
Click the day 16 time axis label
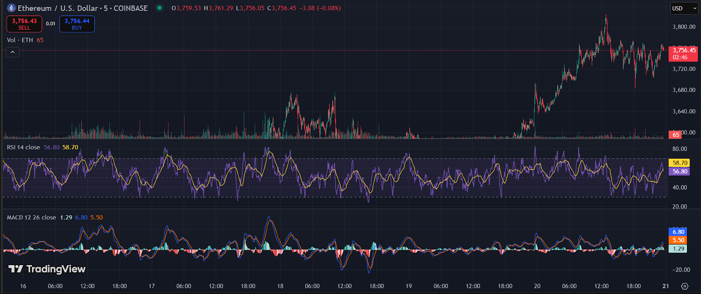(x=23, y=286)
